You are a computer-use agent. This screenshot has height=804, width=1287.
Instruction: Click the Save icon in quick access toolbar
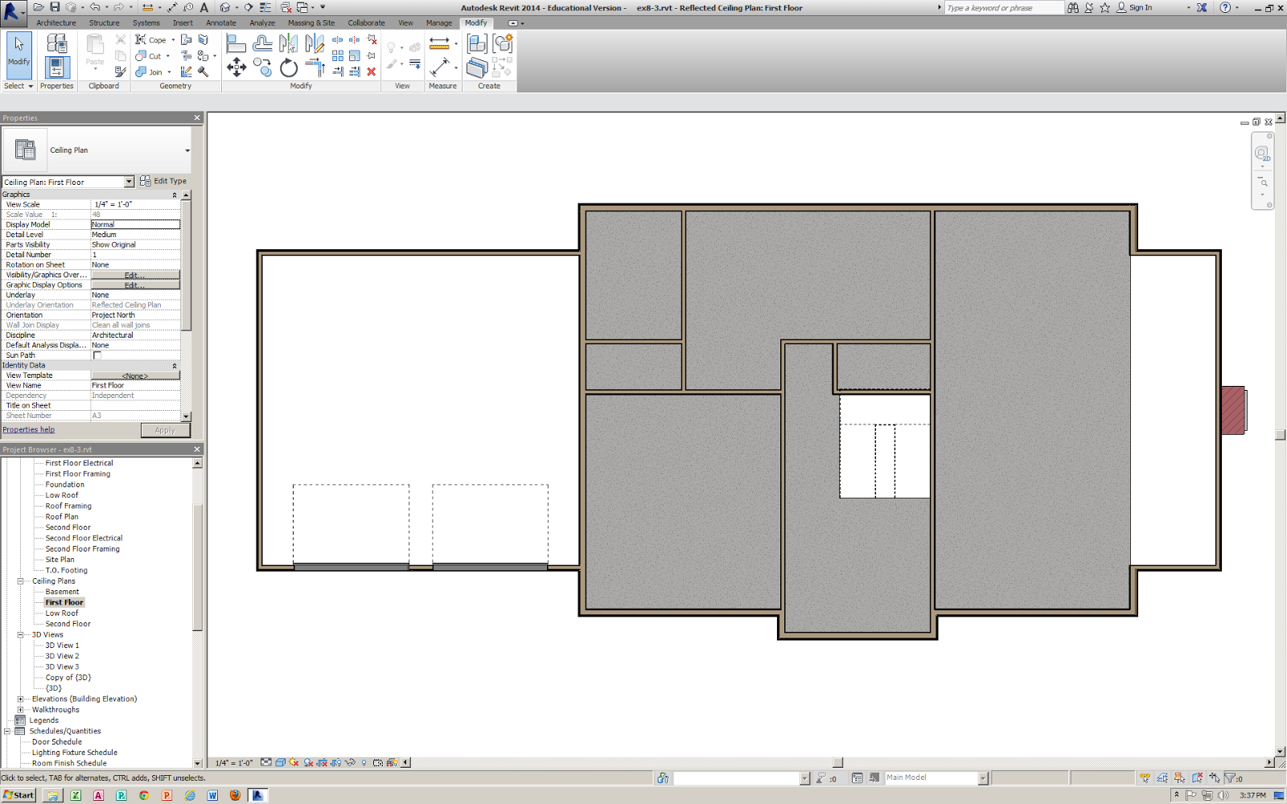pyautogui.click(x=55, y=7)
